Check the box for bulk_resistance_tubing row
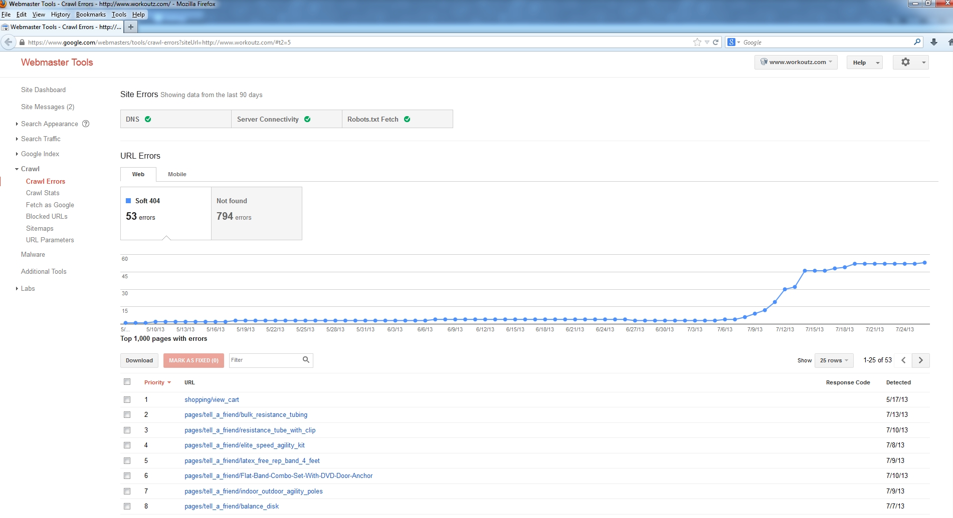This screenshot has height=518, width=953. (127, 414)
